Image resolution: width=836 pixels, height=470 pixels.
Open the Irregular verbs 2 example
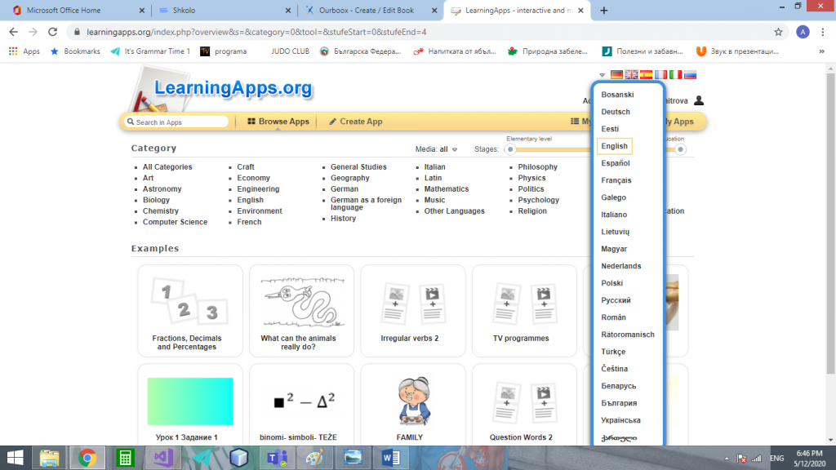[x=413, y=311]
